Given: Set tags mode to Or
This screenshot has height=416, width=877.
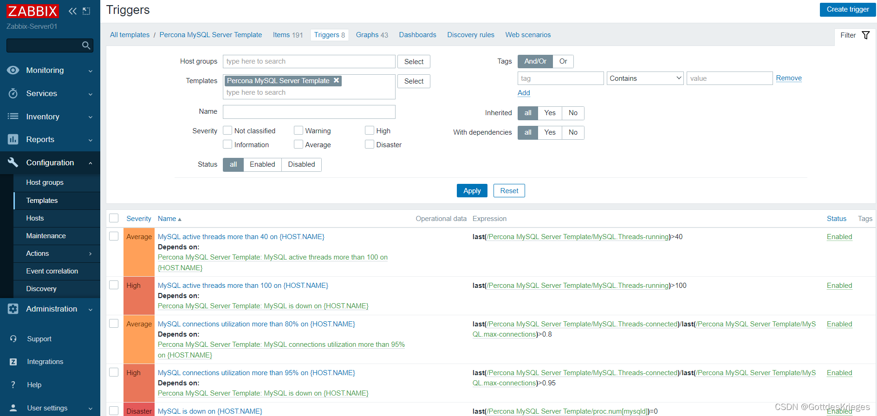Looking at the screenshot, I should [563, 61].
